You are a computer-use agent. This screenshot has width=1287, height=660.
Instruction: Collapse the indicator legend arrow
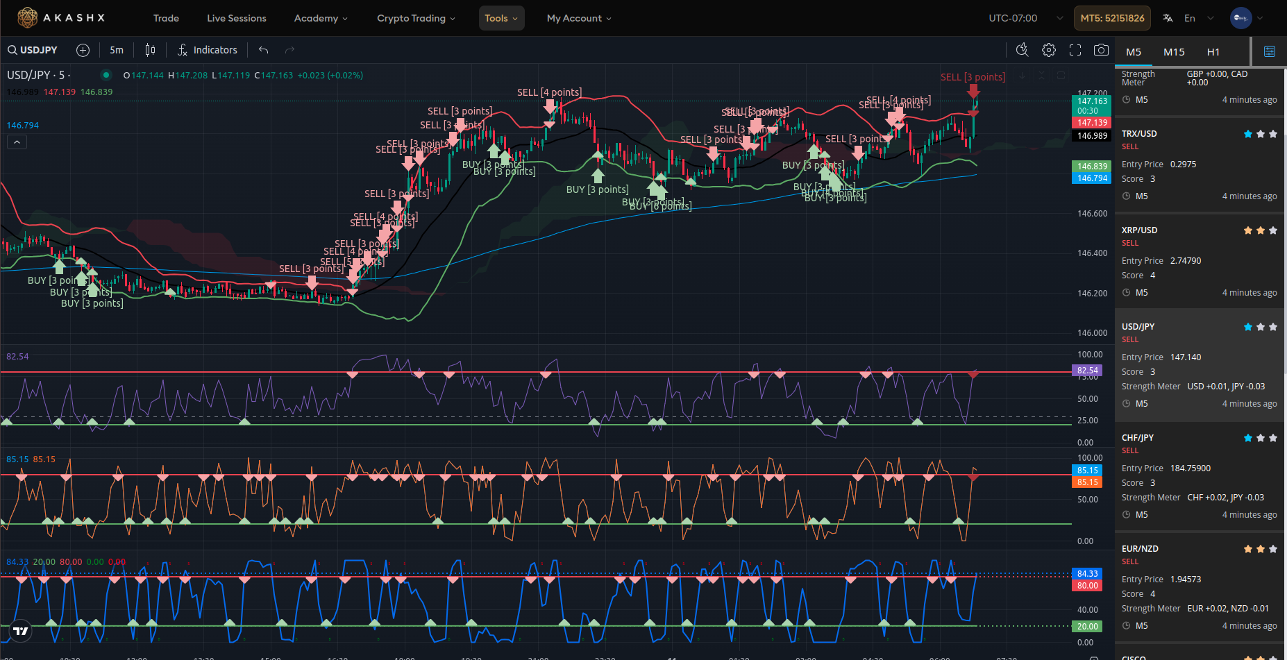17,142
